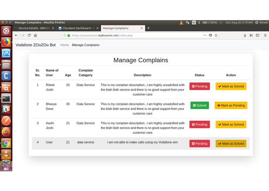Open muted sound volume indicator
The width and height of the screenshot is (269, 191).
pyautogui.click(x=221, y=22)
